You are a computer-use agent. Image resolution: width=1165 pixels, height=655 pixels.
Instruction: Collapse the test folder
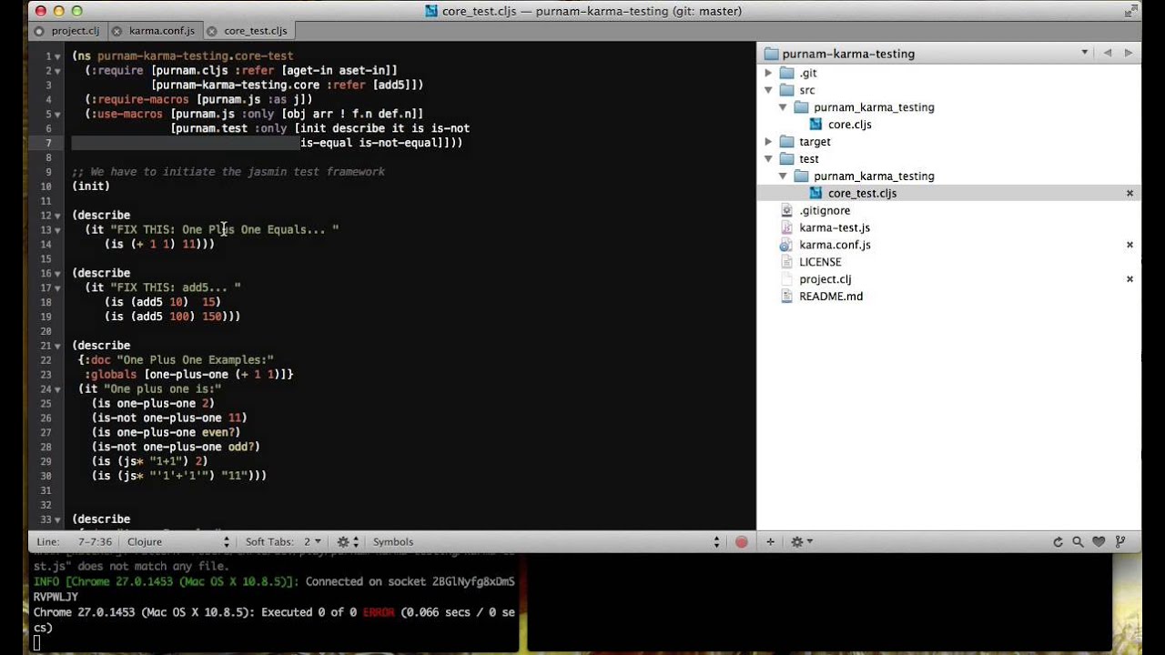(768, 159)
